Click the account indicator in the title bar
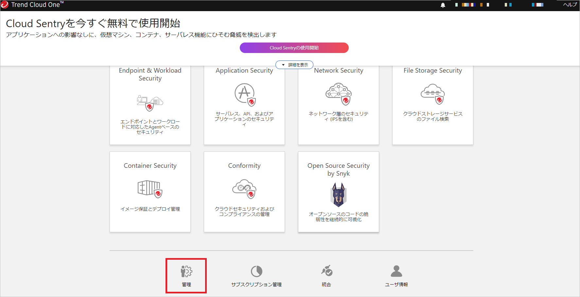Viewport: 580px width, 297px height. (x=537, y=5)
